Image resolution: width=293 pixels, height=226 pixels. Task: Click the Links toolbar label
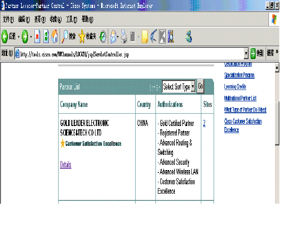(270, 53)
